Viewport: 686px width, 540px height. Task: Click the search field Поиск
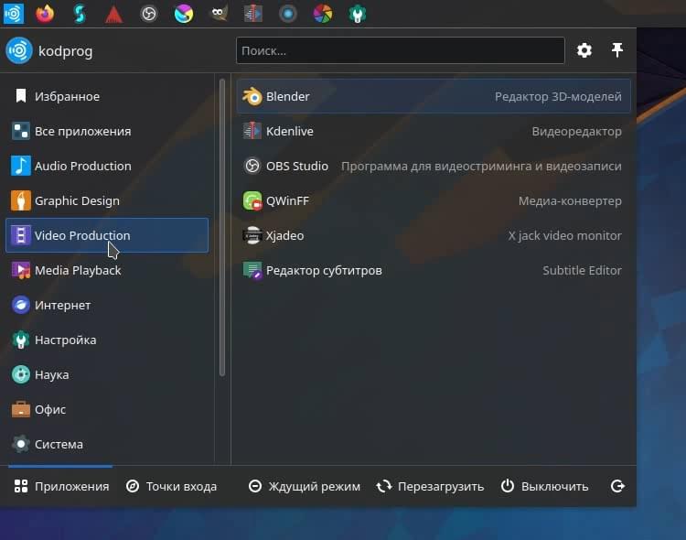tap(401, 51)
